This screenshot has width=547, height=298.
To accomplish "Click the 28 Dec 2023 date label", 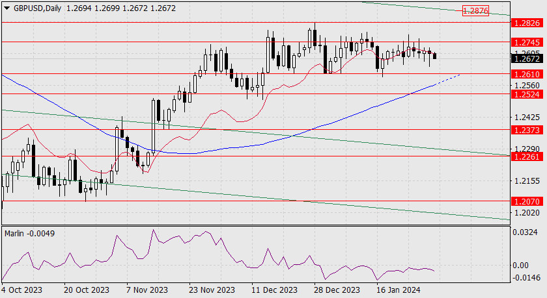I will click(x=337, y=290).
